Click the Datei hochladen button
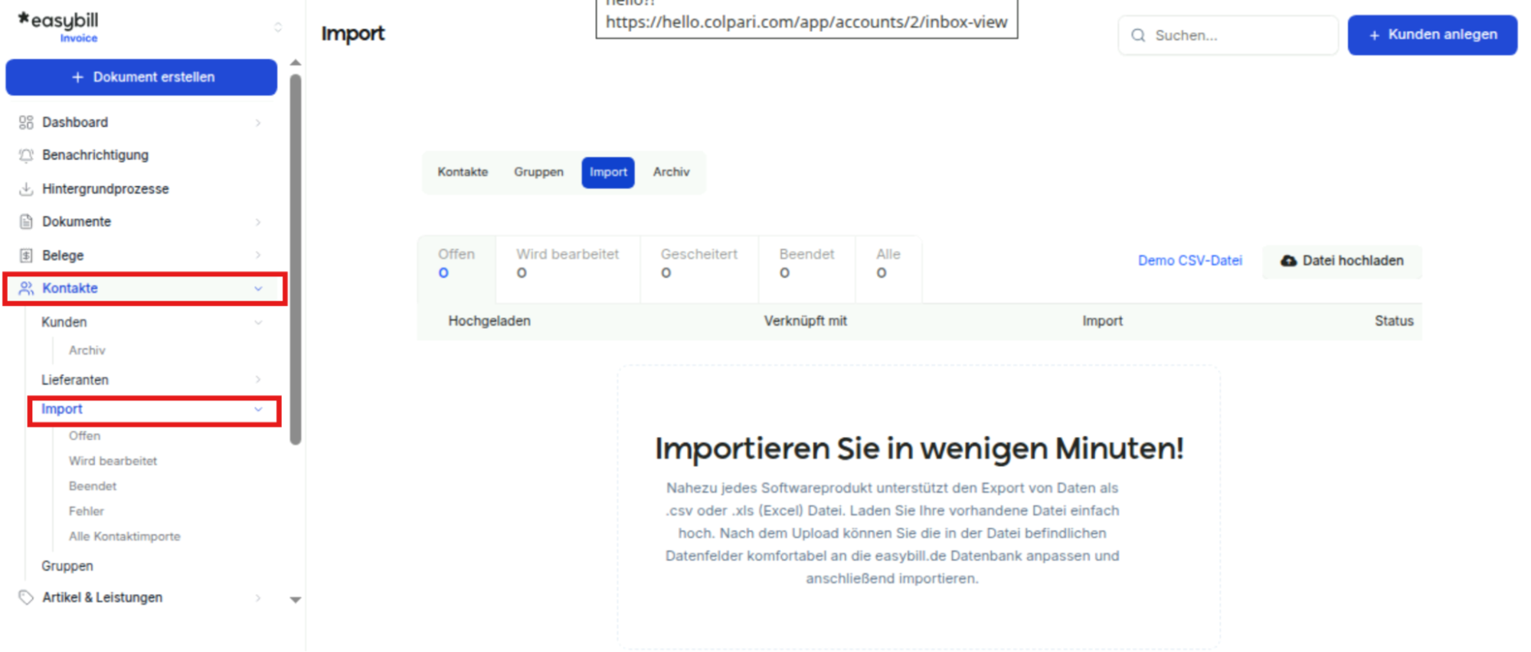 1342,261
